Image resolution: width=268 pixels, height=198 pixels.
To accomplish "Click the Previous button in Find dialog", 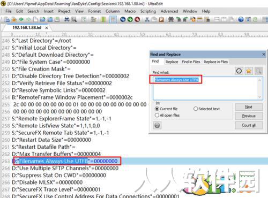I will (249, 116).
